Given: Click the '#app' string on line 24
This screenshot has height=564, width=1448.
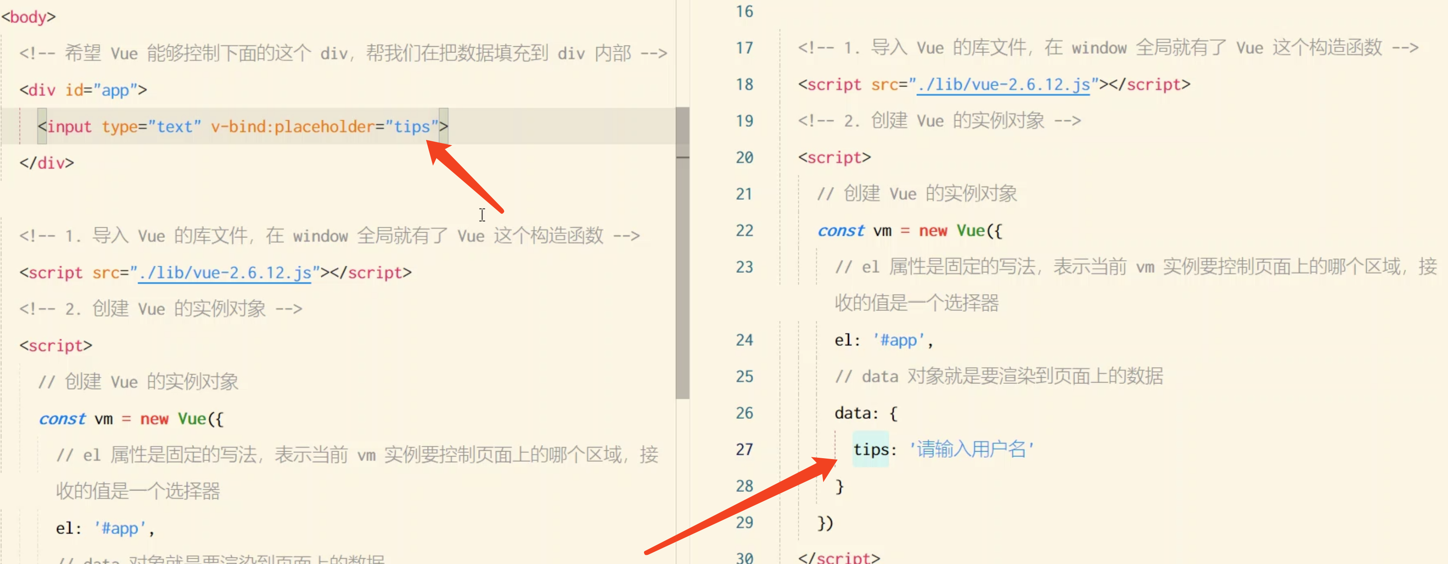Looking at the screenshot, I should (898, 340).
